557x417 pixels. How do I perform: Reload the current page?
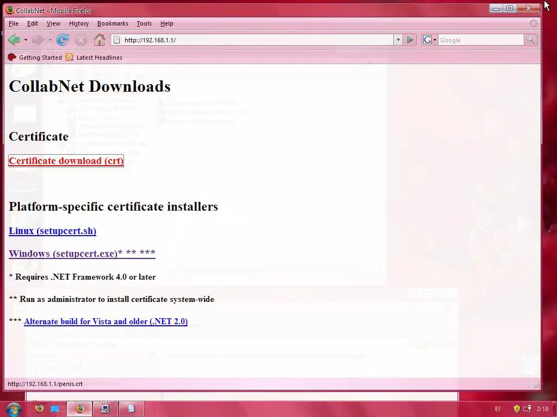click(x=63, y=40)
